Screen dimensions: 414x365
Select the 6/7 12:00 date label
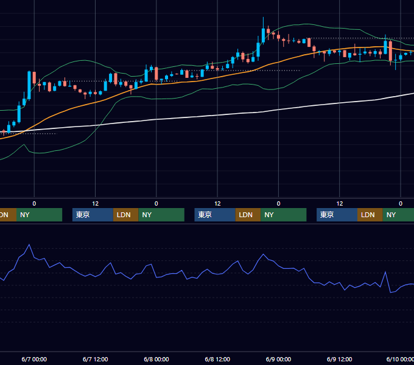pyautogui.click(x=96, y=359)
